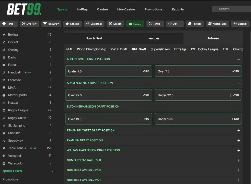Open Esports in top navigation
This screenshot has width=251, height=184.
[178, 9]
